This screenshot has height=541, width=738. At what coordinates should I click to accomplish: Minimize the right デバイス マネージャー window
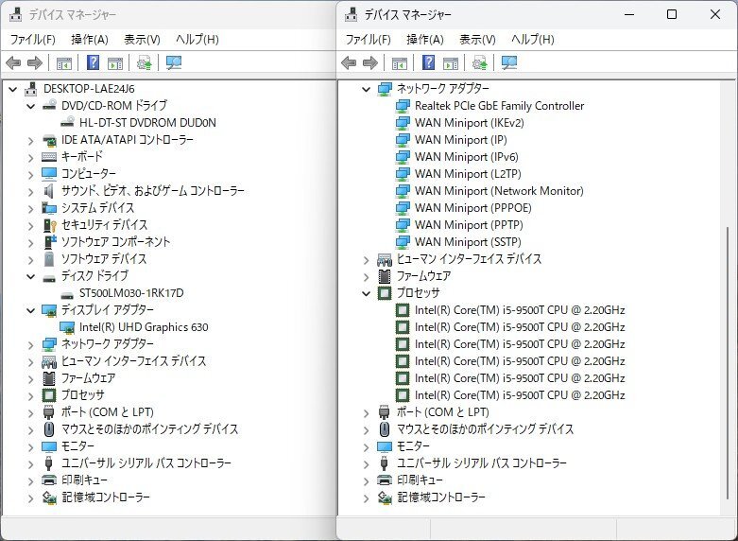(629, 14)
